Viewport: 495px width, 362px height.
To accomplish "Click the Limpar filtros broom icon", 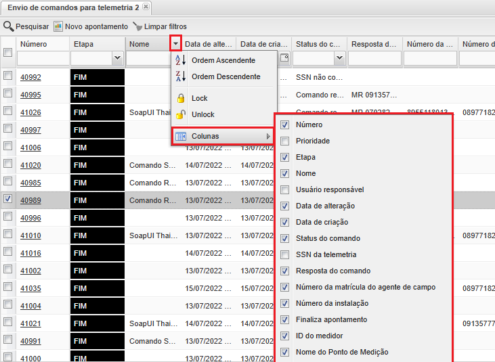I will [x=137, y=26].
